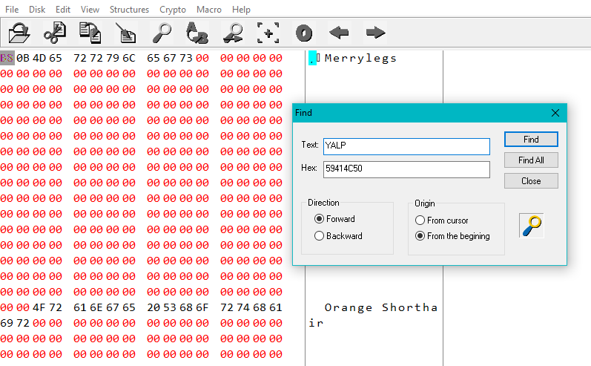Click the Go to offset bracket icon

point(268,33)
